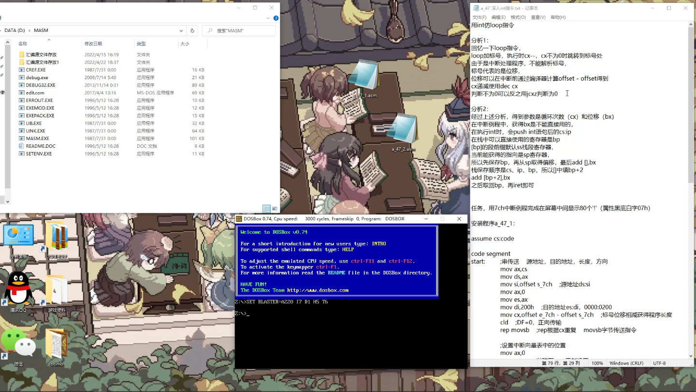Click the Notepad scrollbar up arrow

pyautogui.click(x=692, y=25)
